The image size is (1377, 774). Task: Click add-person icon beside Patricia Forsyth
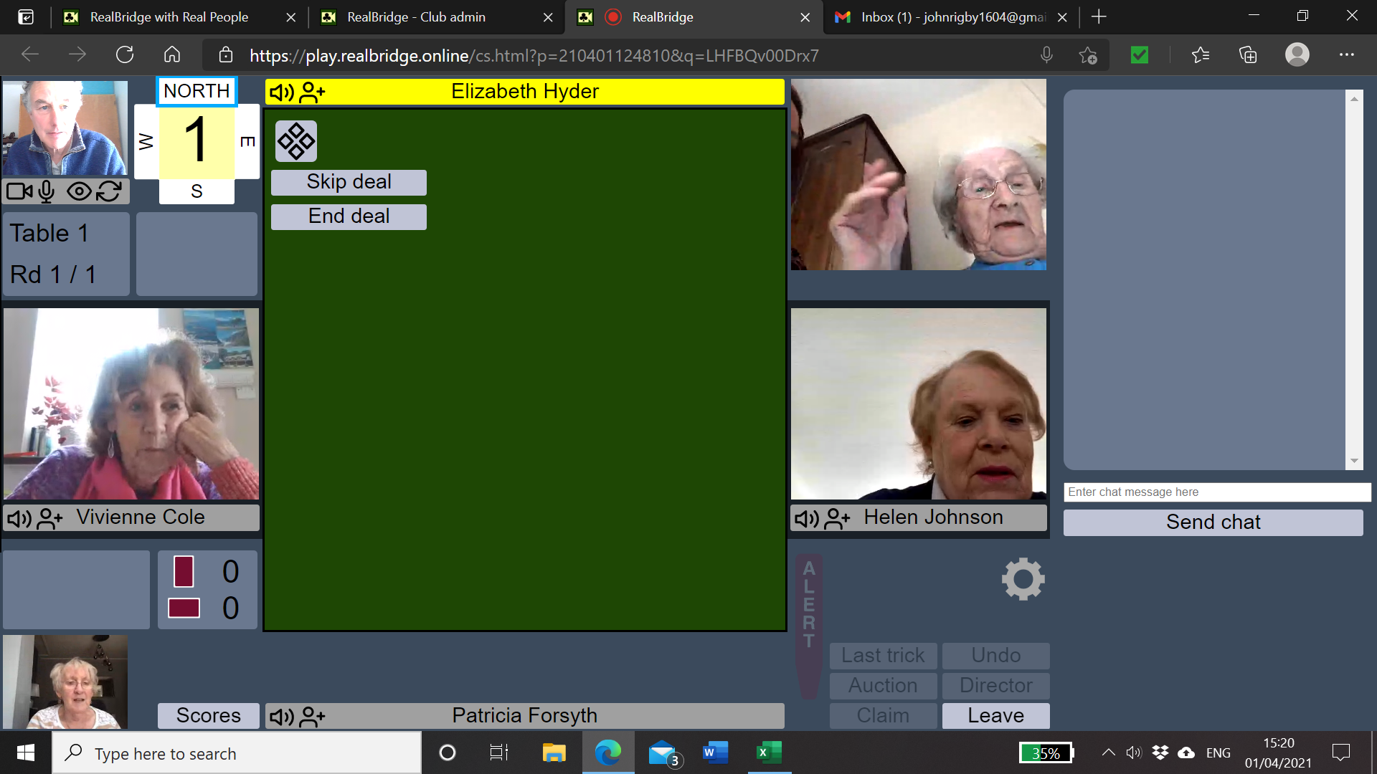tap(313, 716)
